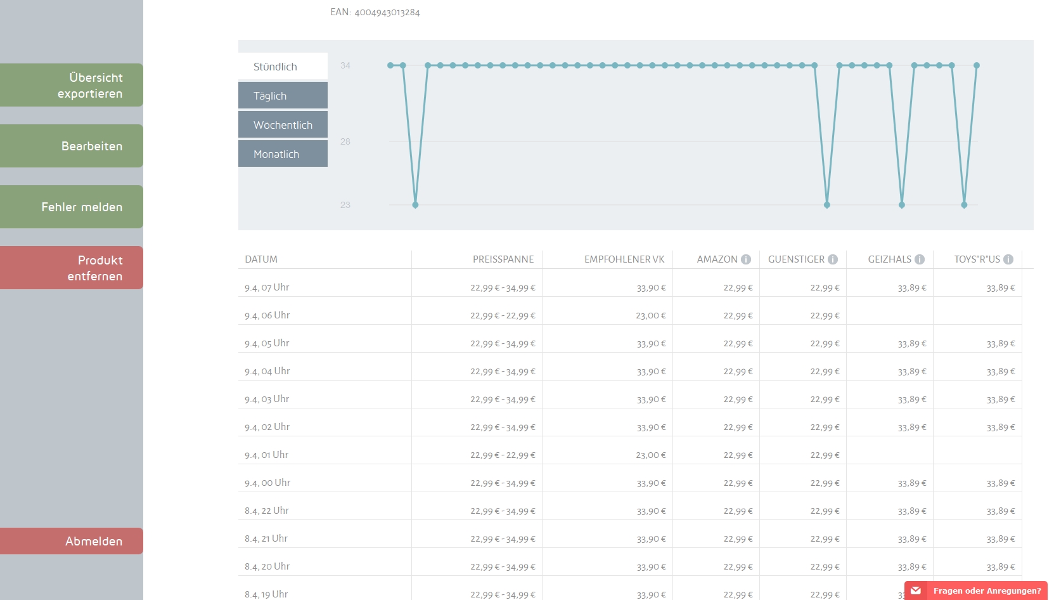Open Fragen oder Anregungen feedback
Screen dimensions: 1054x600
tap(986, 590)
